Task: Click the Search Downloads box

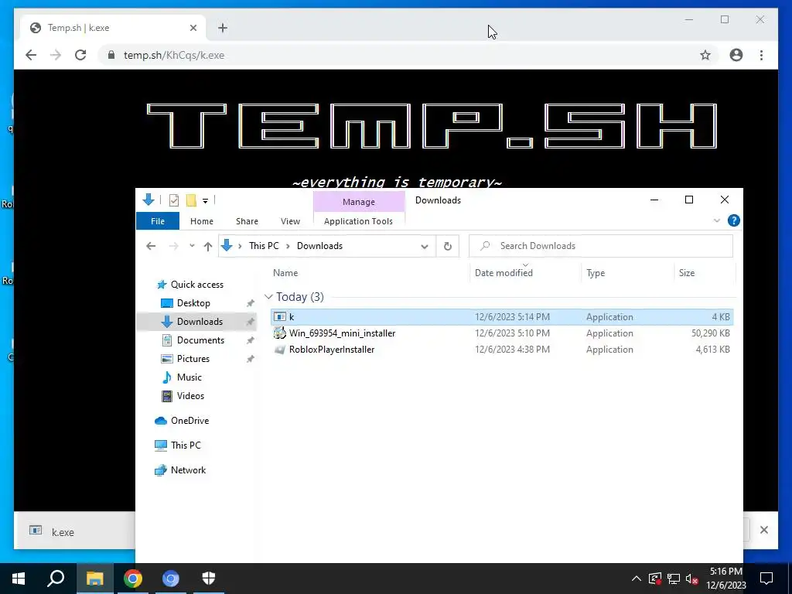Action: (x=601, y=246)
